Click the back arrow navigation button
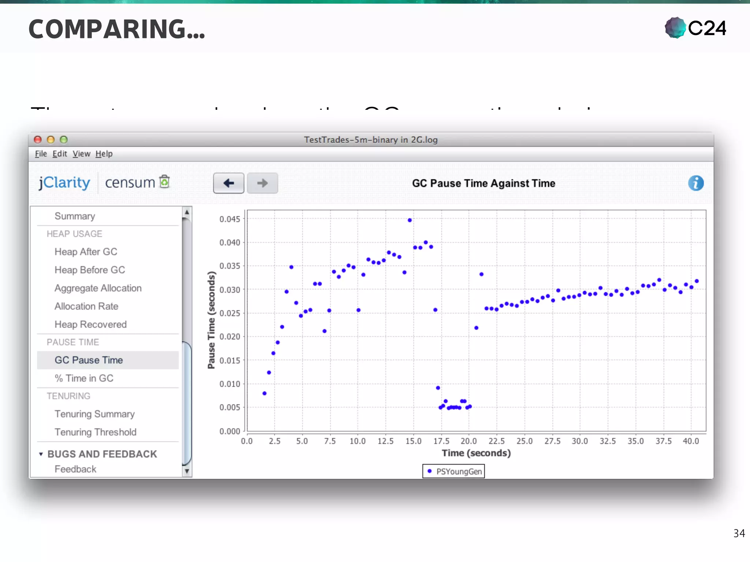Screen dimensions: 750x562 coord(229,183)
